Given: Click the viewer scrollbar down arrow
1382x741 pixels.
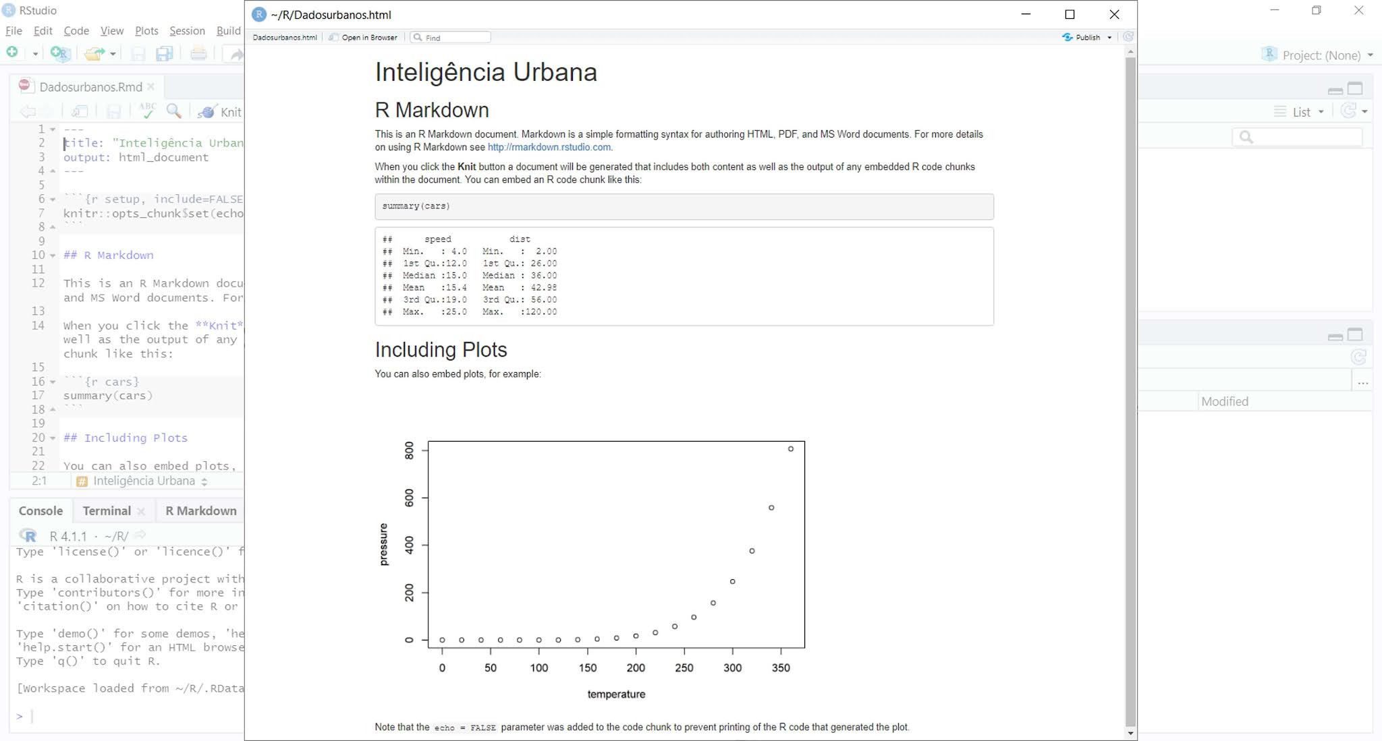Looking at the screenshot, I should pos(1130,734).
